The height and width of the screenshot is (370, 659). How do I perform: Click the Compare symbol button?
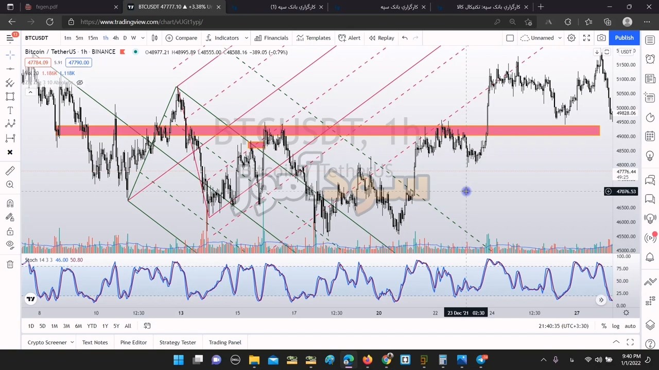click(181, 38)
